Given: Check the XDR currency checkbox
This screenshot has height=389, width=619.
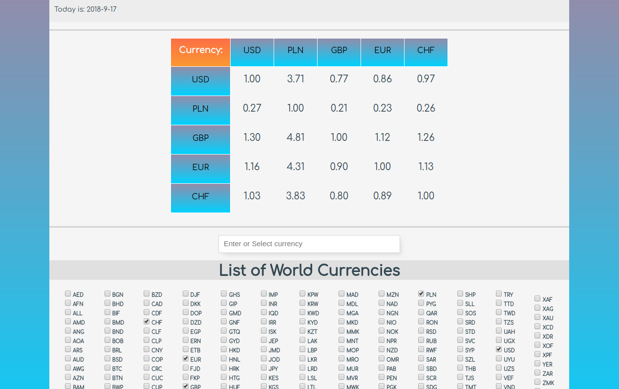Looking at the screenshot, I should (x=537, y=335).
